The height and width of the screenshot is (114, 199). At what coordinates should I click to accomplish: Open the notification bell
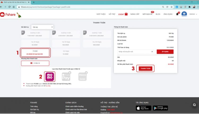pyautogui.click(x=177, y=14)
